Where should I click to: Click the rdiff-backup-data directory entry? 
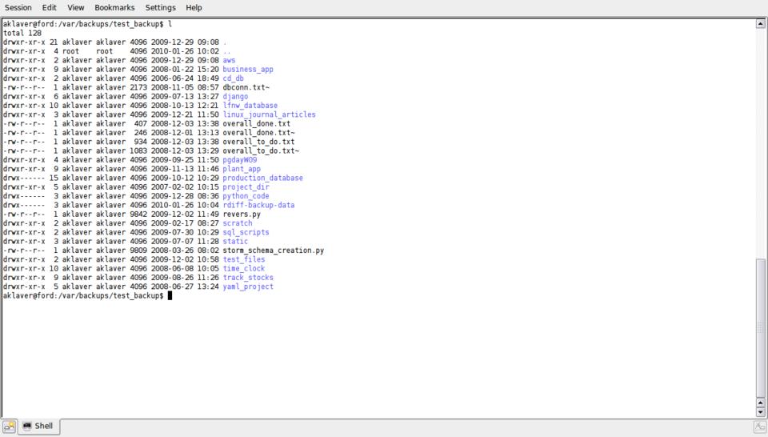point(258,205)
